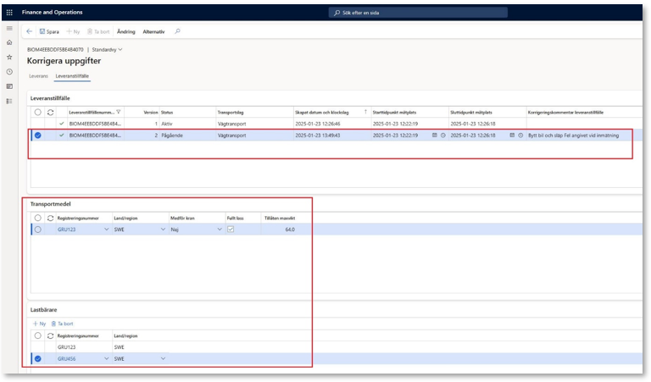Click Ta bort in Lastbärare section

coord(62,324)
